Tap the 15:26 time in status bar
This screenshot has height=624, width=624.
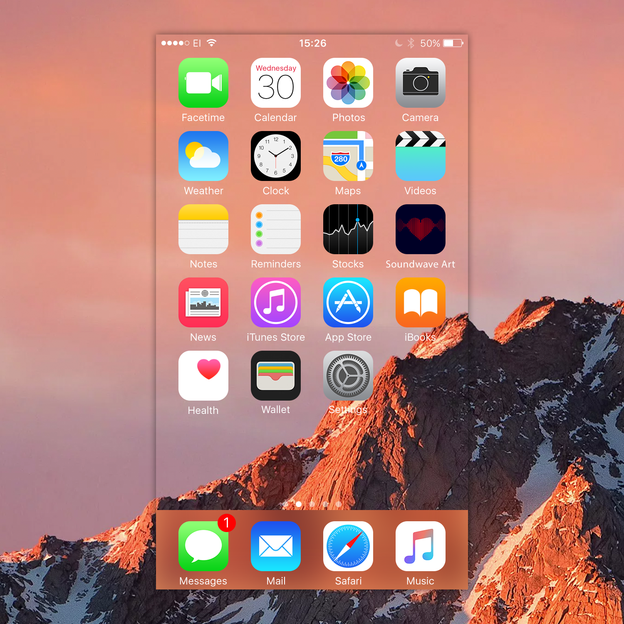coord(313,43)
